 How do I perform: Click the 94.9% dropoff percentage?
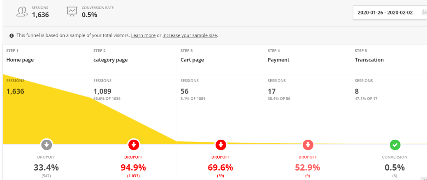133,168
